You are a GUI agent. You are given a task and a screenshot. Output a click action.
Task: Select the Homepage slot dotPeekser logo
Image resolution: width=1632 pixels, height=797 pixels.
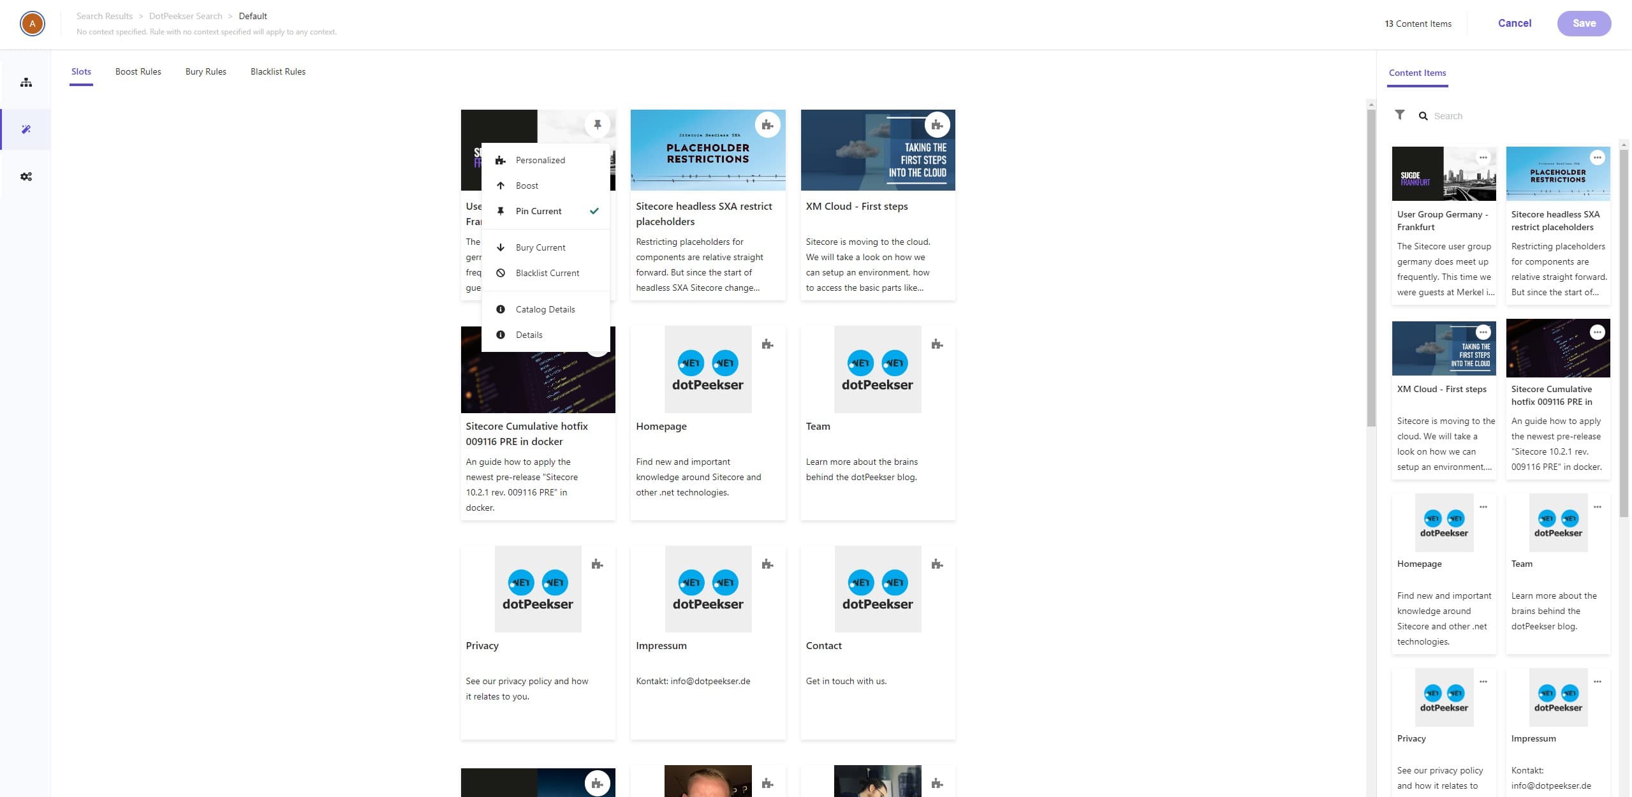(708, 370)
